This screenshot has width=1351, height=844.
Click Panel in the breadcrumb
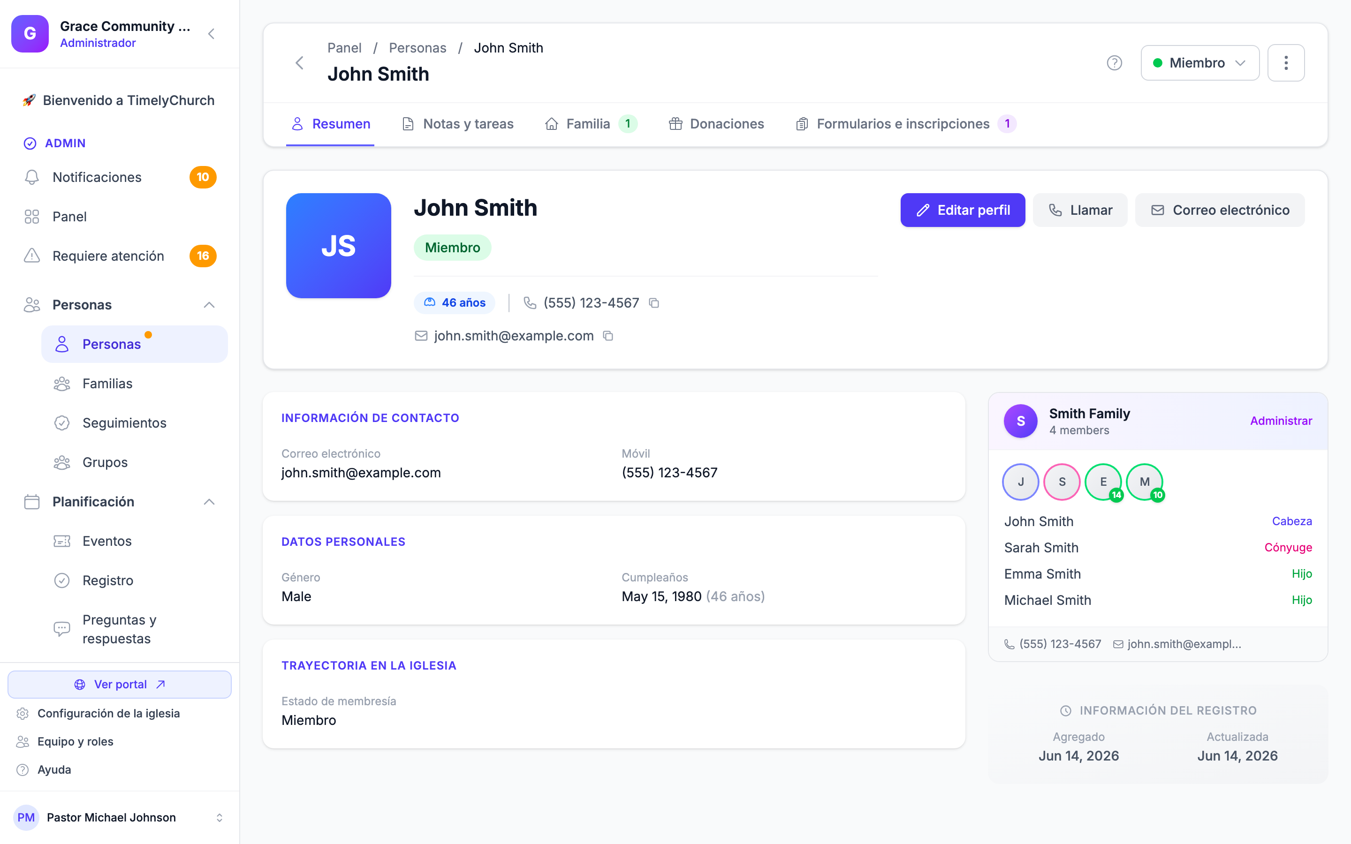[344, 48]
